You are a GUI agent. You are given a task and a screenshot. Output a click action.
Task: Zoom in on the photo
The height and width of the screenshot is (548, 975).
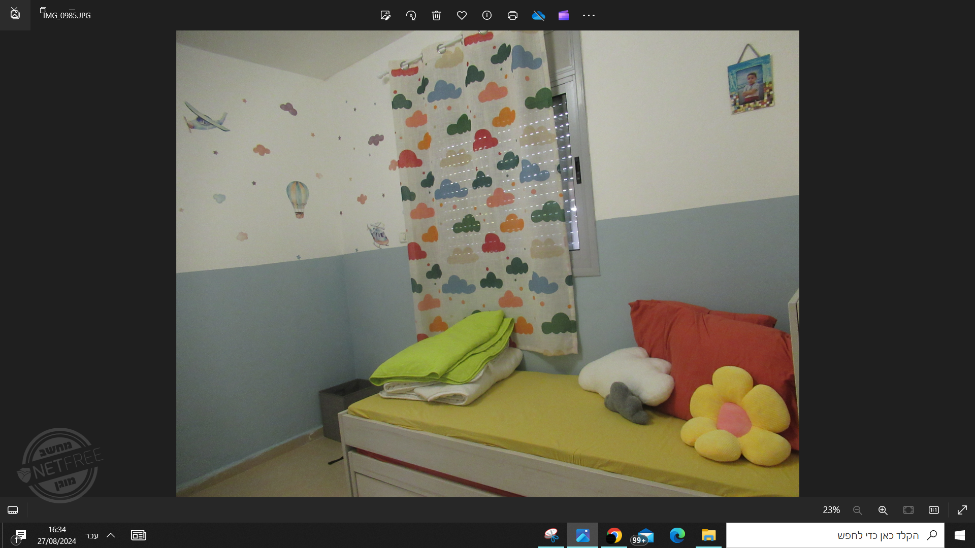[883, 510]
